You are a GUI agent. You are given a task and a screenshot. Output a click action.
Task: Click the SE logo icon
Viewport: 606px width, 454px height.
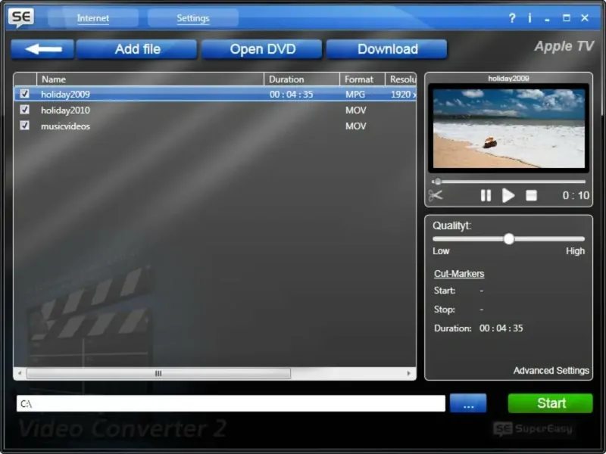21,17
